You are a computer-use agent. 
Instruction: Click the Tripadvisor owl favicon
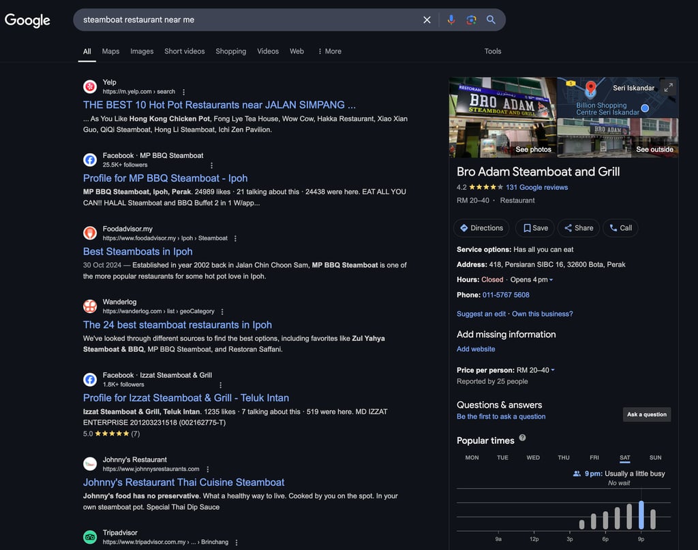coord(90,537)
